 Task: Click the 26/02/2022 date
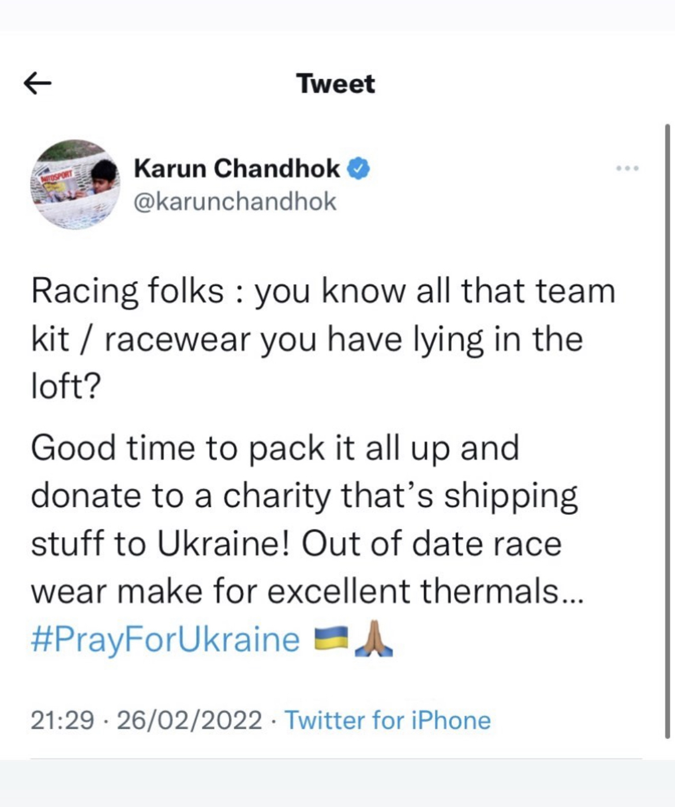pyautogui.click(x=189, y=720)
